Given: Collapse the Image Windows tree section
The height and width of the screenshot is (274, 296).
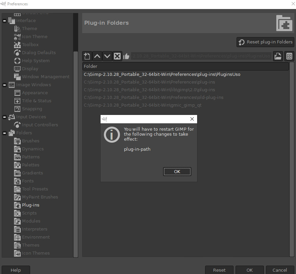Looking at the screenshot, I should click(x=5, y=85).
